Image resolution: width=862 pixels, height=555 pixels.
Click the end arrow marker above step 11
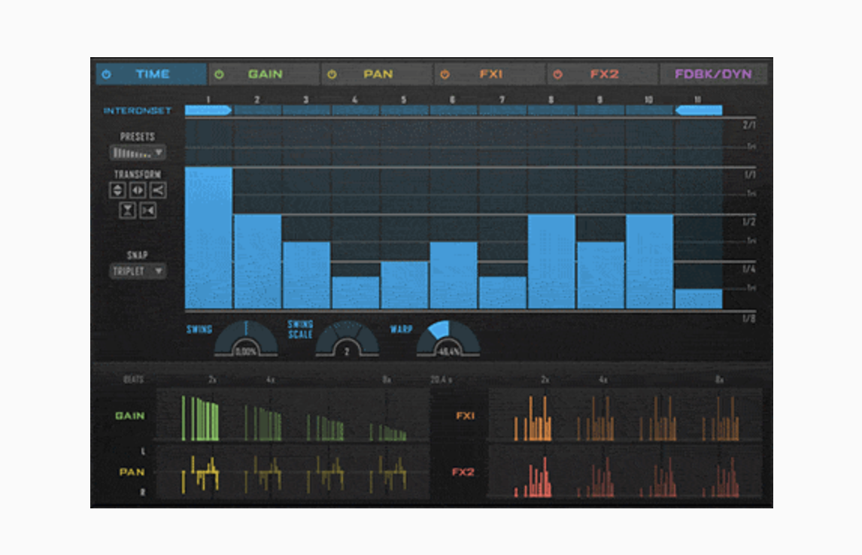pos(698,111)
